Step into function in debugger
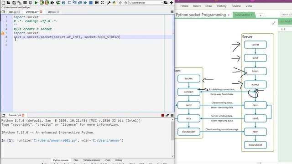 tap(74, 3)
